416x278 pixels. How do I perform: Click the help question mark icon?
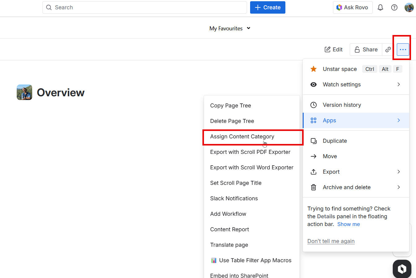pos(394,7)
